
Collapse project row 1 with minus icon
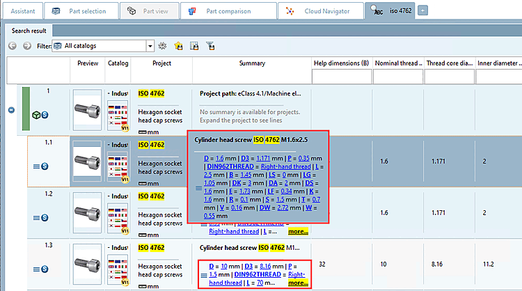click(x=11, y=110)
